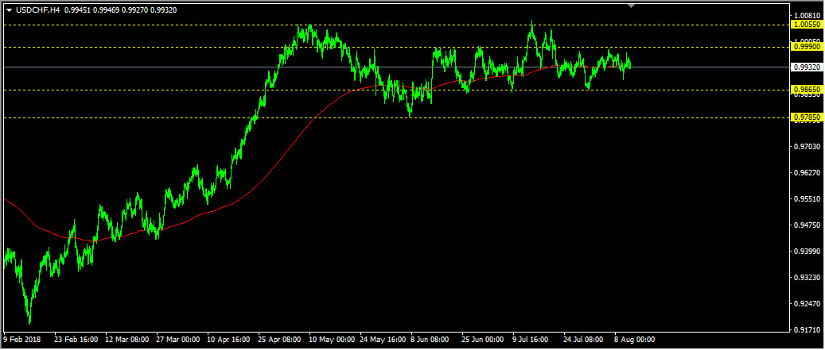The image size is (825, 350).
Task: Click the USDCHF,H4 chart title text
Action: tap(37, 10)
